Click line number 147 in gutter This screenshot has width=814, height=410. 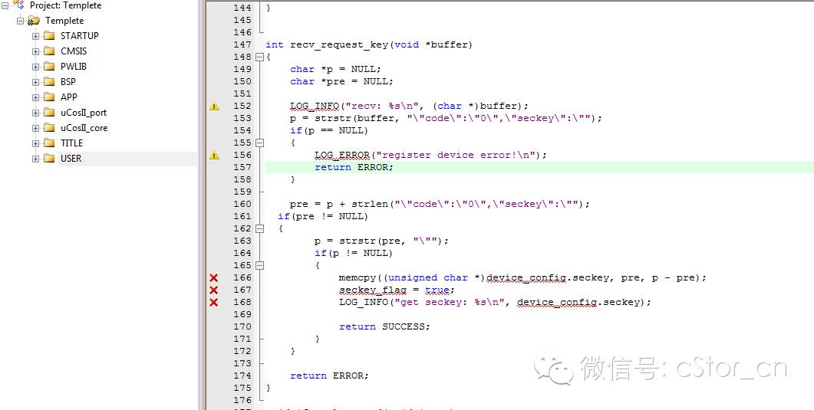click(x=242, y=44)
